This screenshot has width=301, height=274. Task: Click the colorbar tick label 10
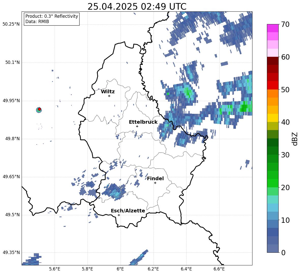285,220
